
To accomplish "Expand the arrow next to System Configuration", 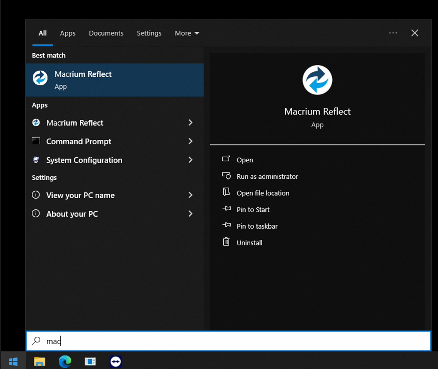I will (x=190, y=160).
